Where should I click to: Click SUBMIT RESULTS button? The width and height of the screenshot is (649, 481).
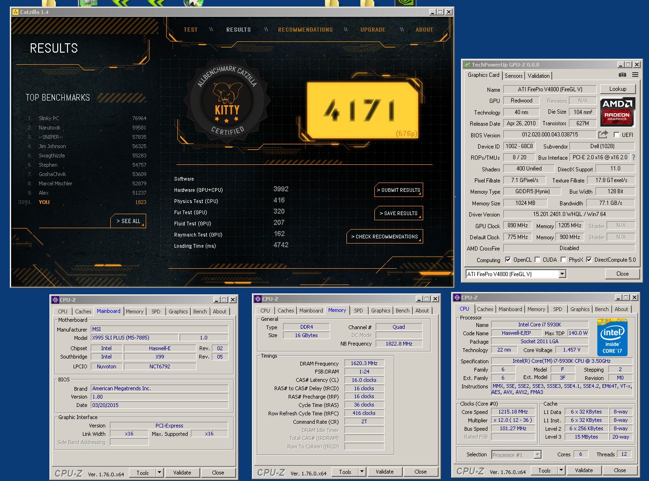[x=399, y=190]
